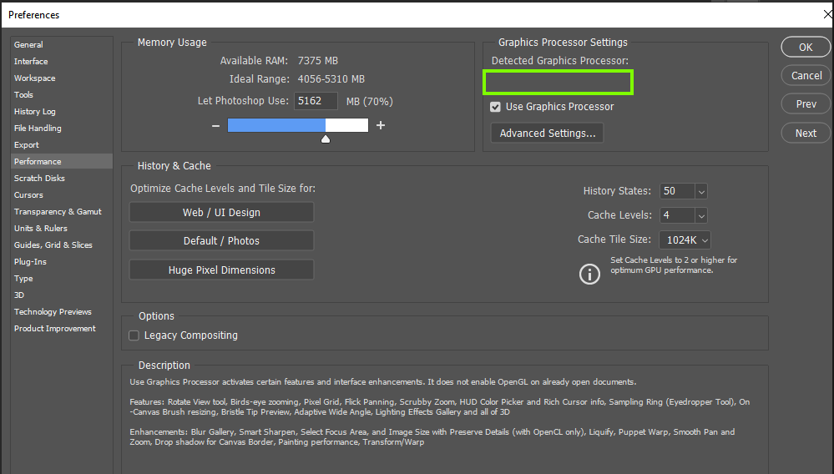Click the History States value field
This screenshot has height=474, width=834.
677,191
